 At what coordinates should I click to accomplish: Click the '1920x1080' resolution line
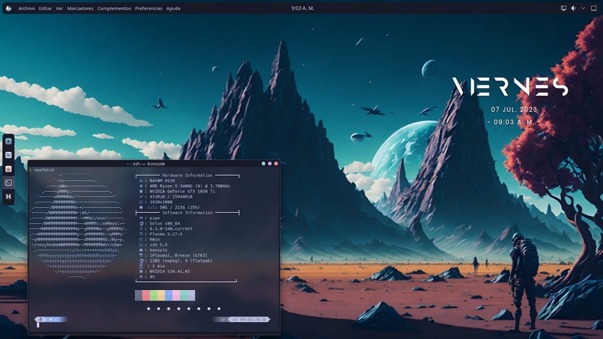[161, 202]
